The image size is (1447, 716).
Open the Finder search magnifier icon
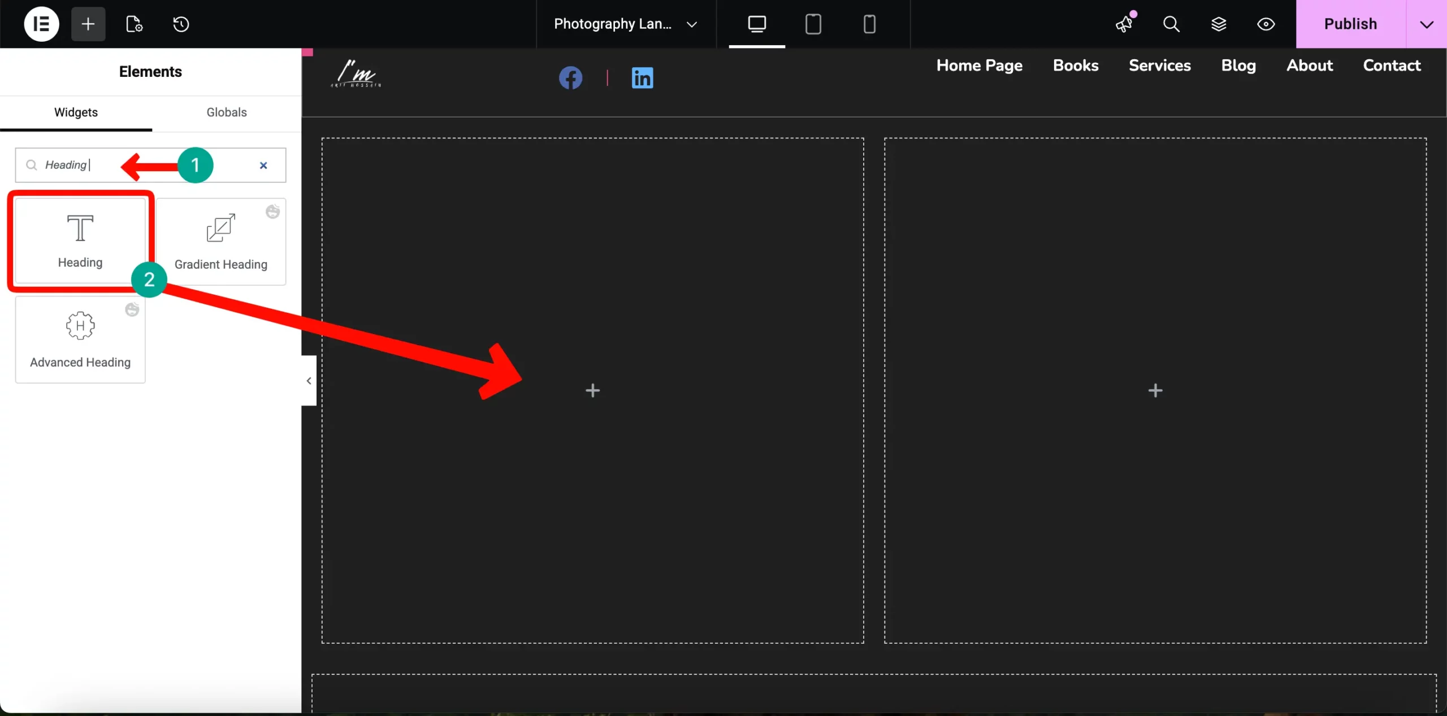(x=1171, y=24)
